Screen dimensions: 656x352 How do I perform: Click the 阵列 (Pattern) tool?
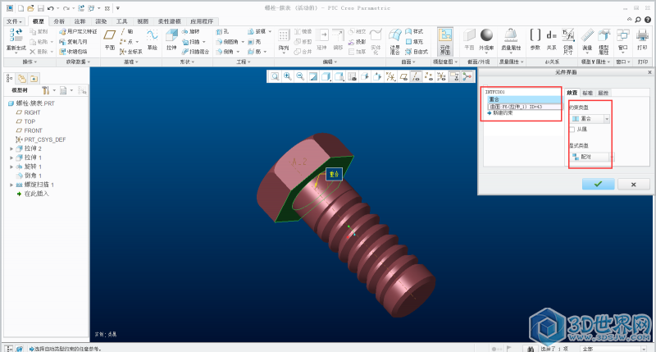pyautogui.click(x=284, y=42)
